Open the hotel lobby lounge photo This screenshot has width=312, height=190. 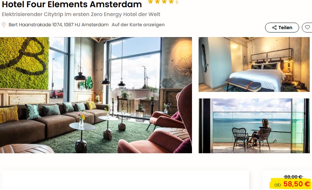[x=96, y=95]
